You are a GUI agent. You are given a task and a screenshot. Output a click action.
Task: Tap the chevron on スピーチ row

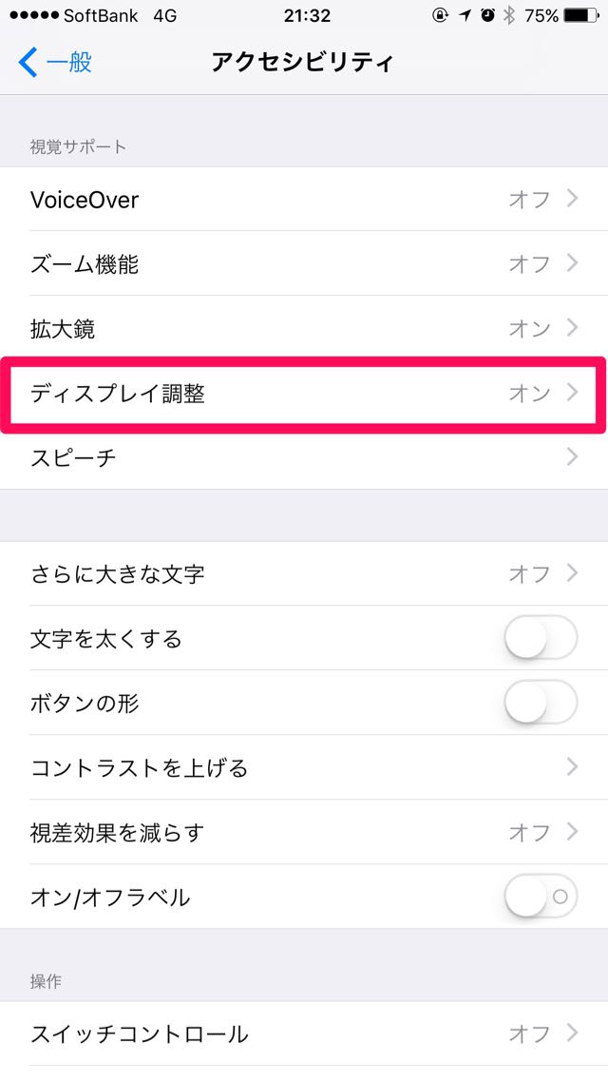tap(572, 456)
